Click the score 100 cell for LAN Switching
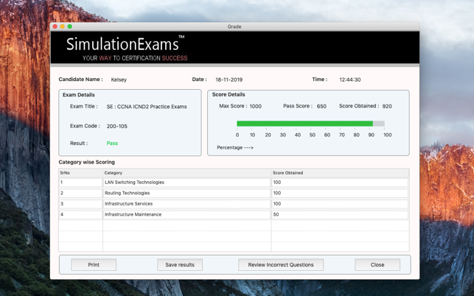474x296 pixels. [340, 183]
